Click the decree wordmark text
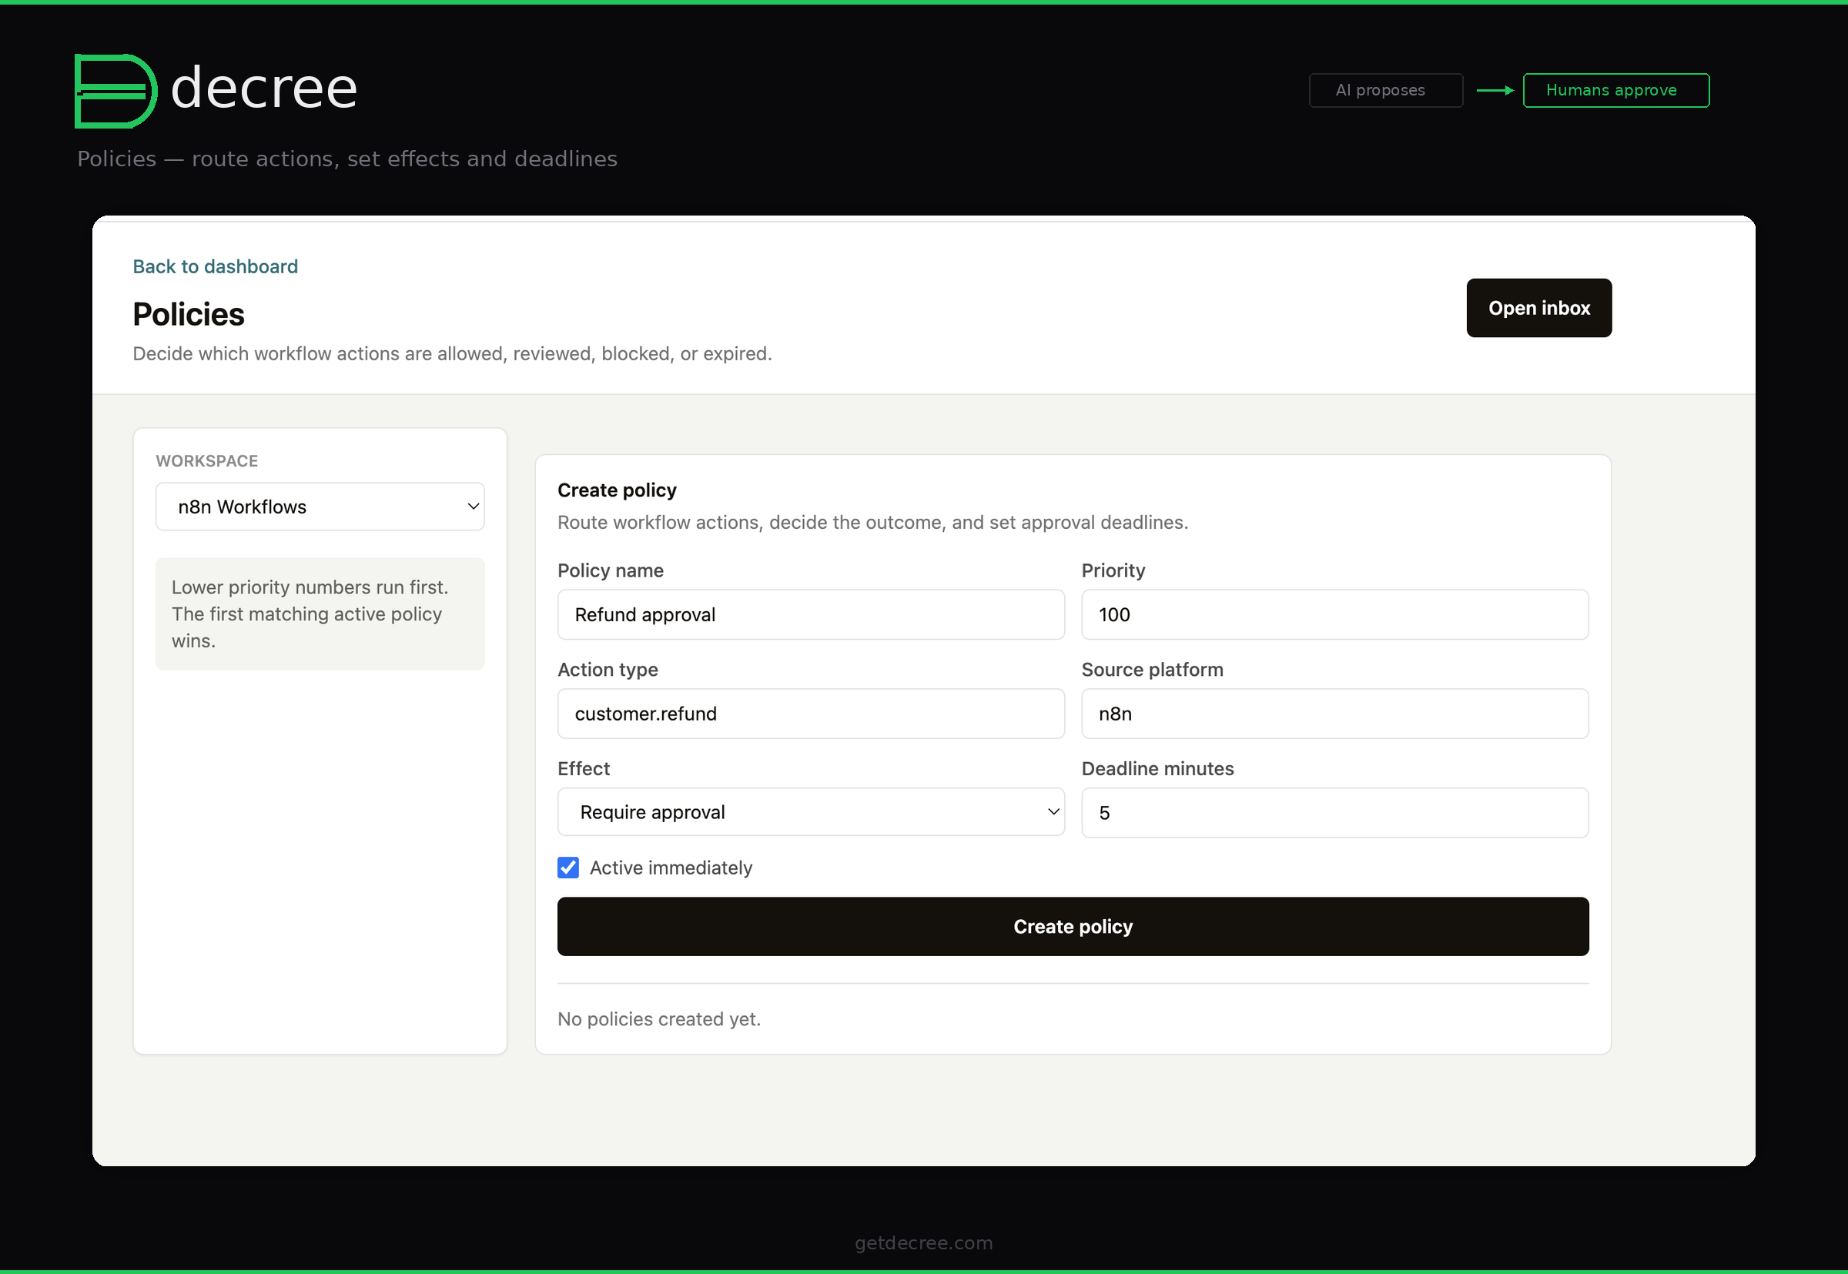This screenshot has width=1848, height=1274. tap(264, 88)
